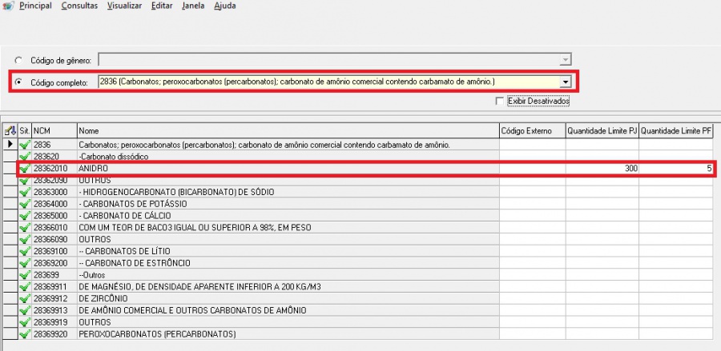
Task: Click the NCM cell 28369919
Action: (54, 322)
